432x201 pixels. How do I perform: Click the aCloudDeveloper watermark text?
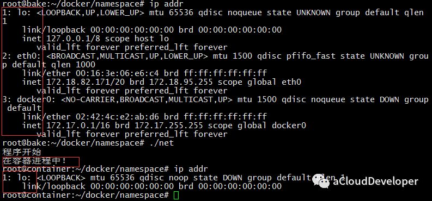(x=375, y=181)
